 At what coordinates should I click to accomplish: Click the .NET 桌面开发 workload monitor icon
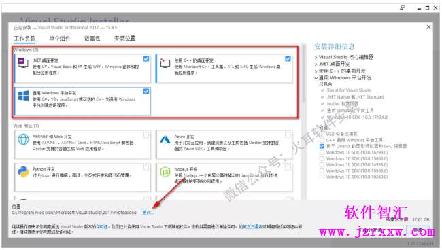[x=23, y=62]
